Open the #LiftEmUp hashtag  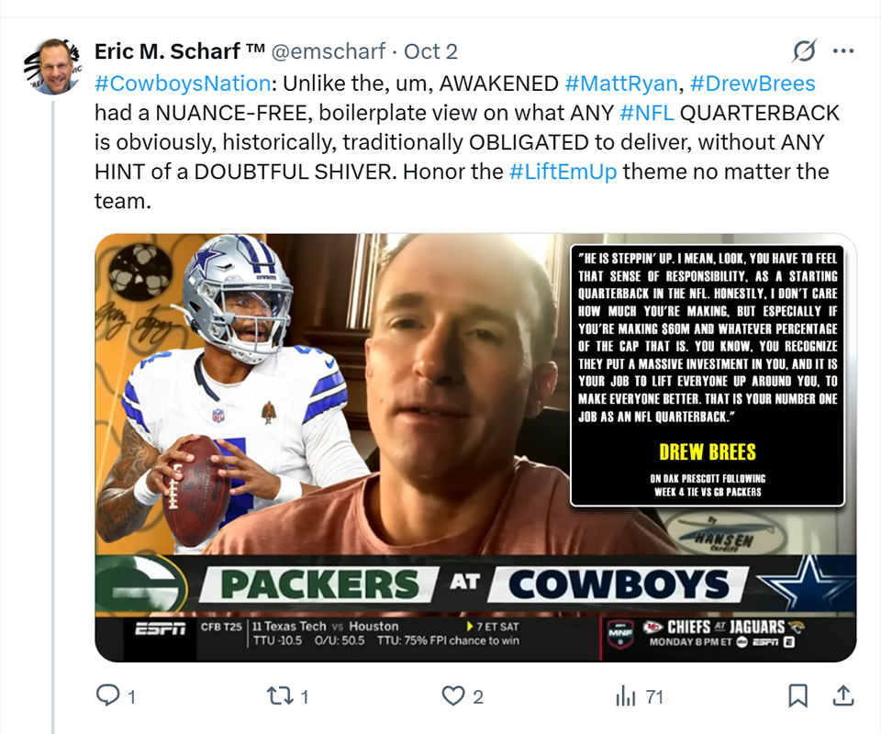tap(563, 172)
